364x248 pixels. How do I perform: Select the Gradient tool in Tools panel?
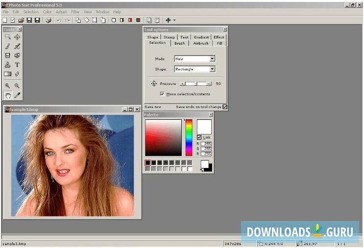pos(7,74)
